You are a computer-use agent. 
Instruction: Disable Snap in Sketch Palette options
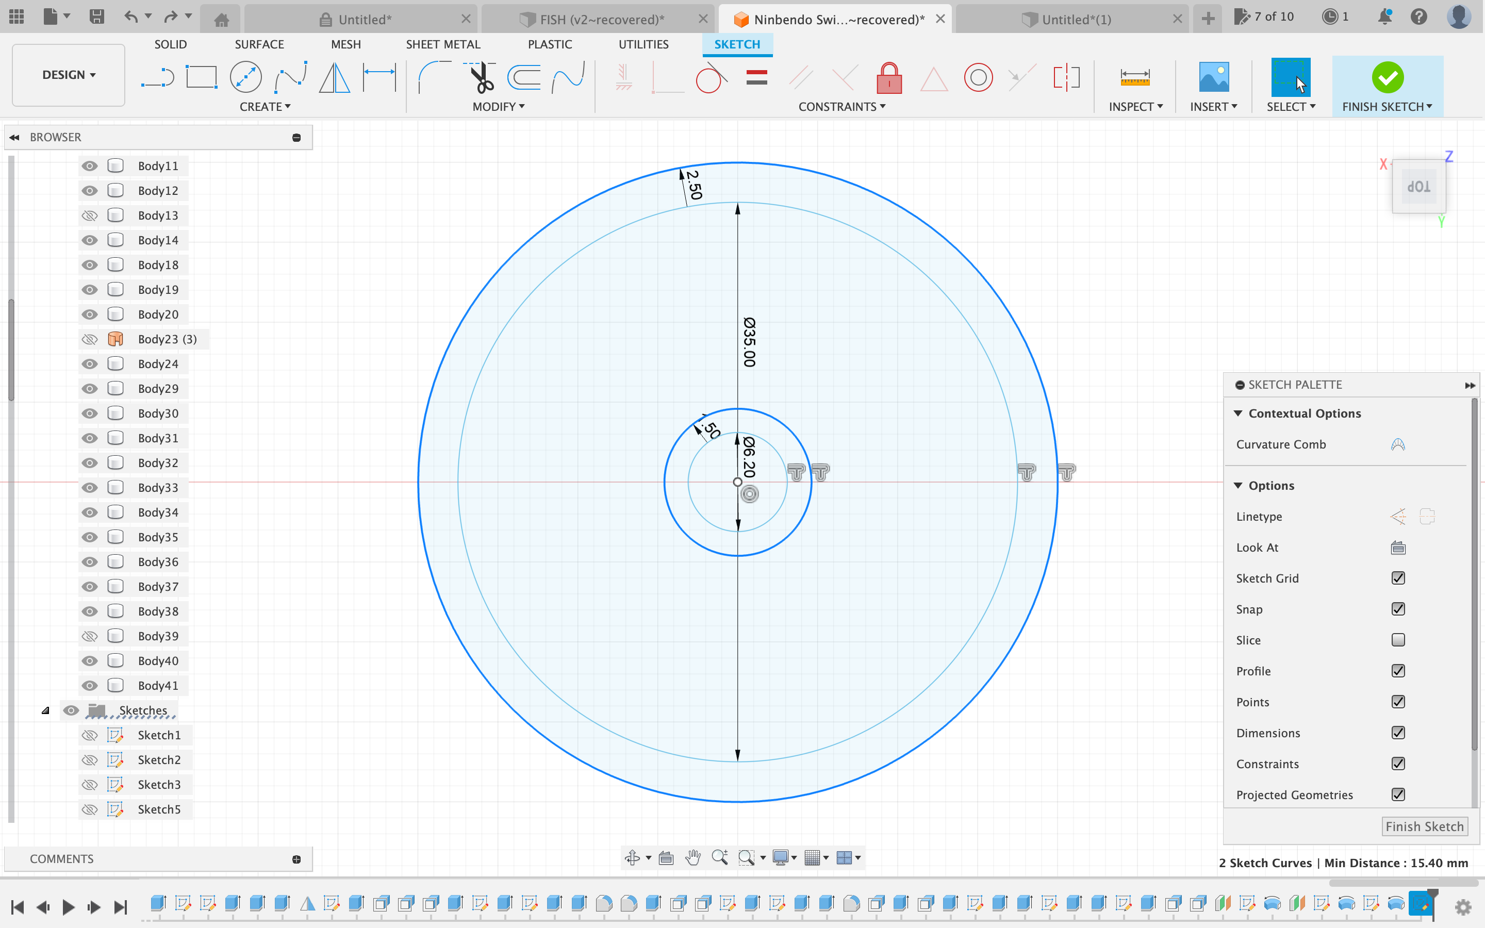(1397, 608)
